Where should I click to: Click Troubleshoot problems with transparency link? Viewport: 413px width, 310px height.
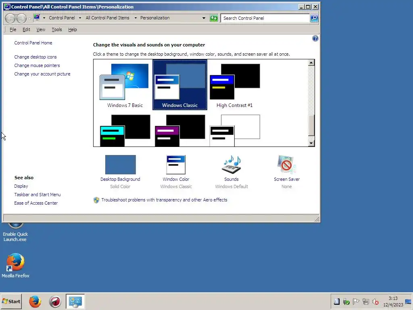(x=164, y=200)
